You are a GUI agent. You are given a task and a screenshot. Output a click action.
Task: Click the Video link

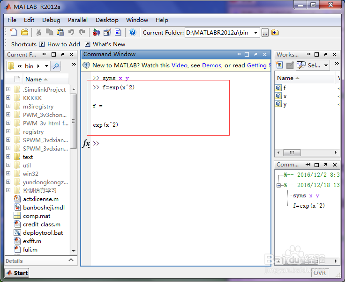180,65
